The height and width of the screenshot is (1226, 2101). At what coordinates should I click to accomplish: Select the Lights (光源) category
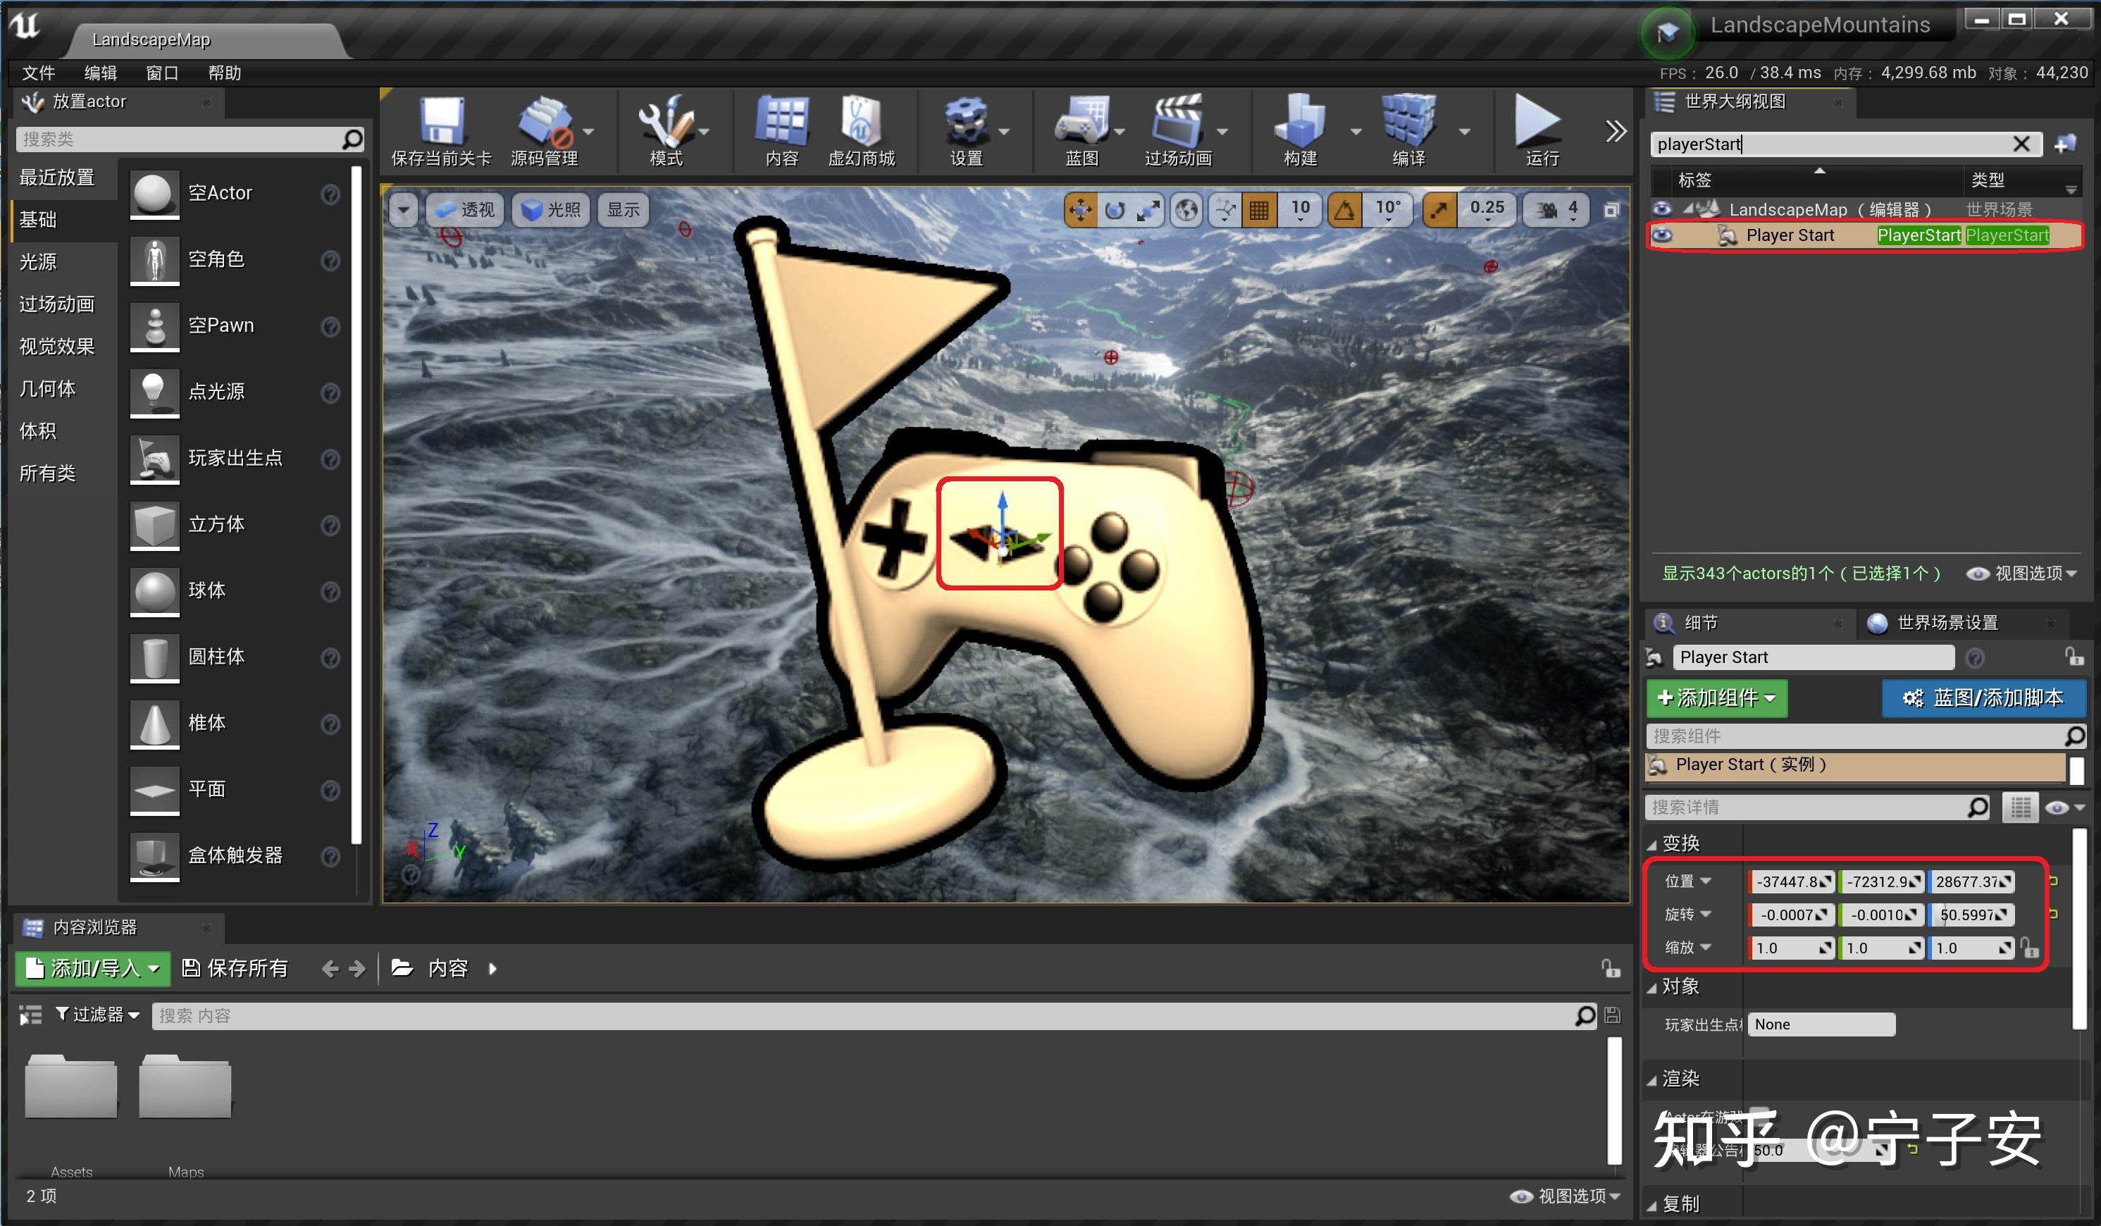(x=38, y=262)
